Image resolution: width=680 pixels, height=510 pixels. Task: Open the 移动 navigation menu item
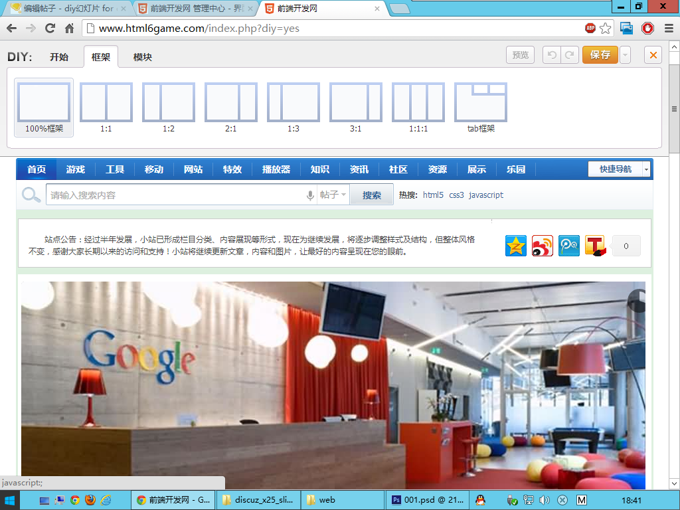pyautogui.click(x=154, y=169)
